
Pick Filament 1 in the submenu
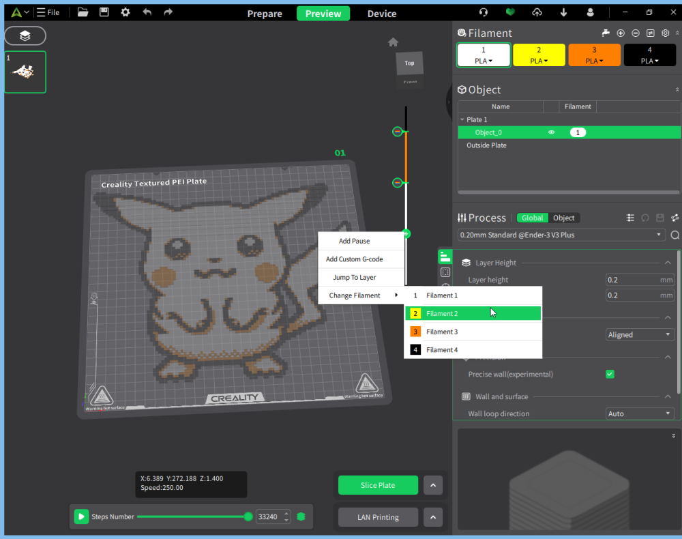(x=473, y=295)
